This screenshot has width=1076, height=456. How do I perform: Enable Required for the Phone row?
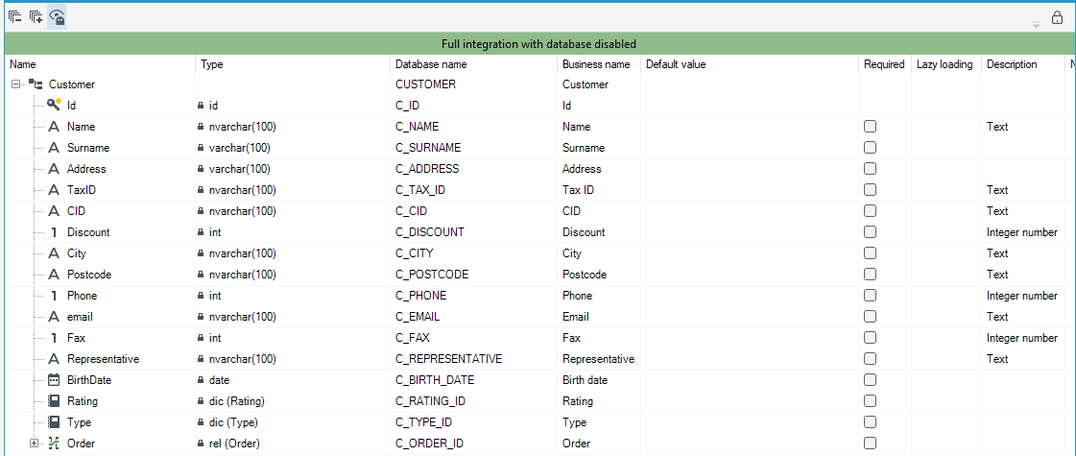[871, 296]
